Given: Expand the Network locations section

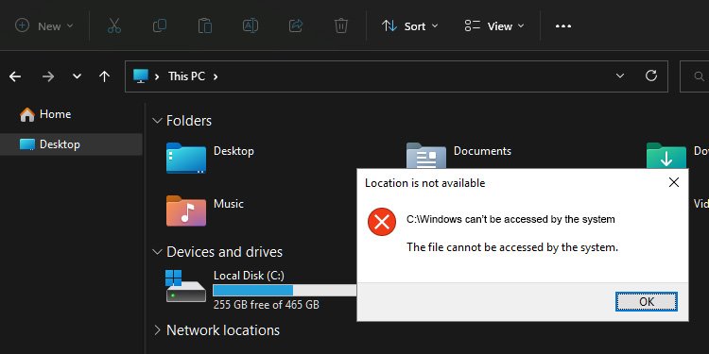Looking at the screenshot, I should (x=157, y=330).
